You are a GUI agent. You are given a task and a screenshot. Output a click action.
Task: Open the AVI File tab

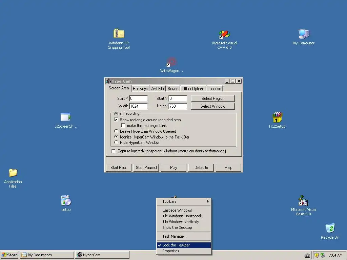point(157,89)
